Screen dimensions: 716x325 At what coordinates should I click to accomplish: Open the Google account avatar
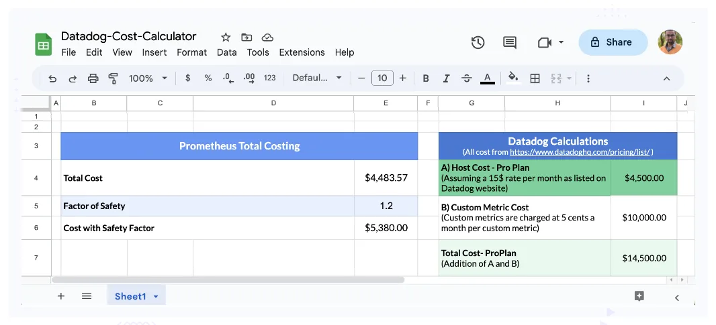[x=670, y=42]
